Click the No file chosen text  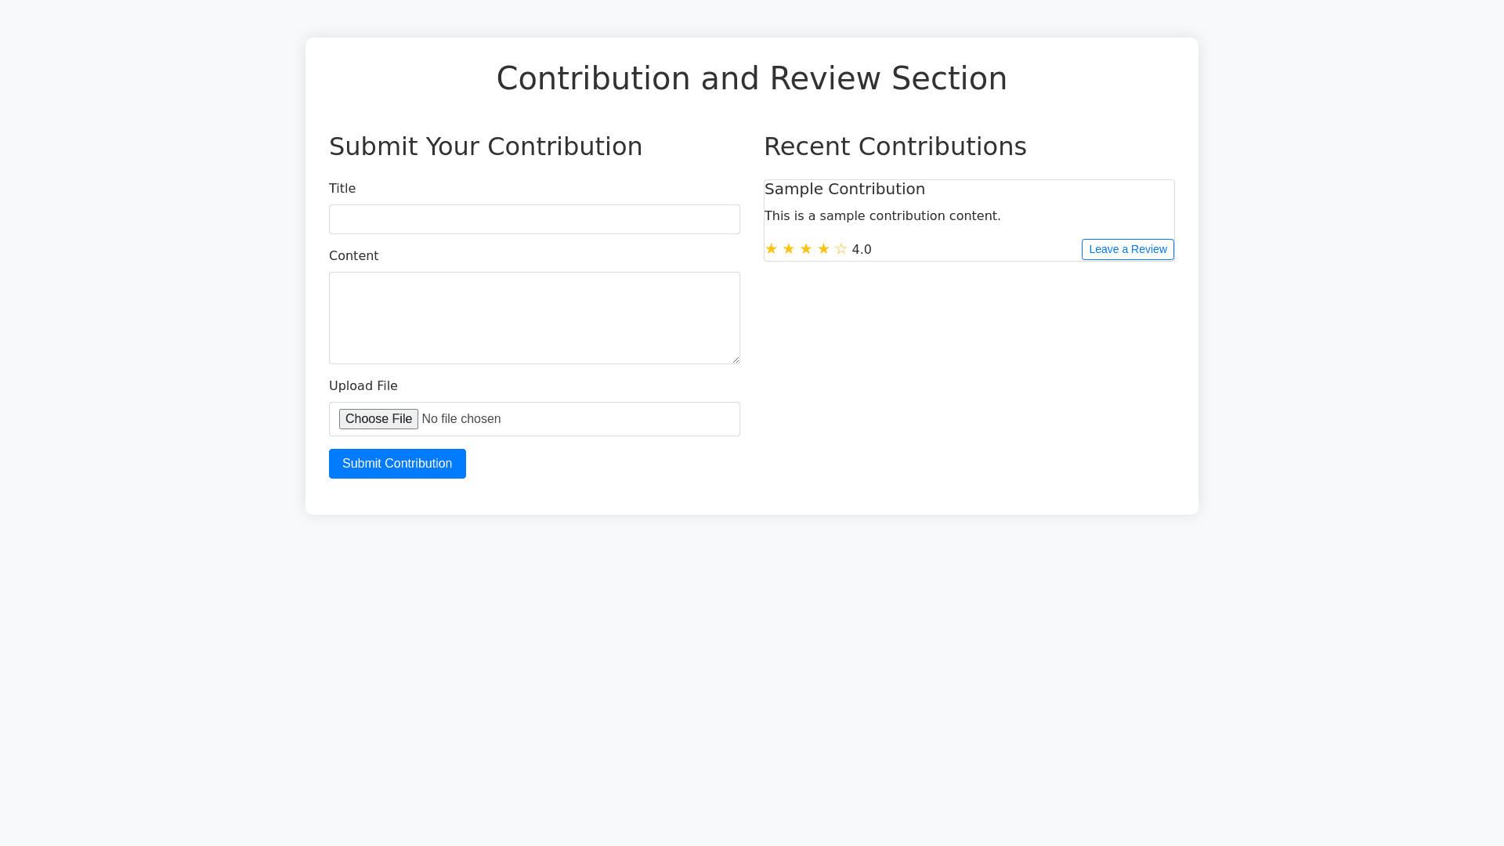click(461, 419)
